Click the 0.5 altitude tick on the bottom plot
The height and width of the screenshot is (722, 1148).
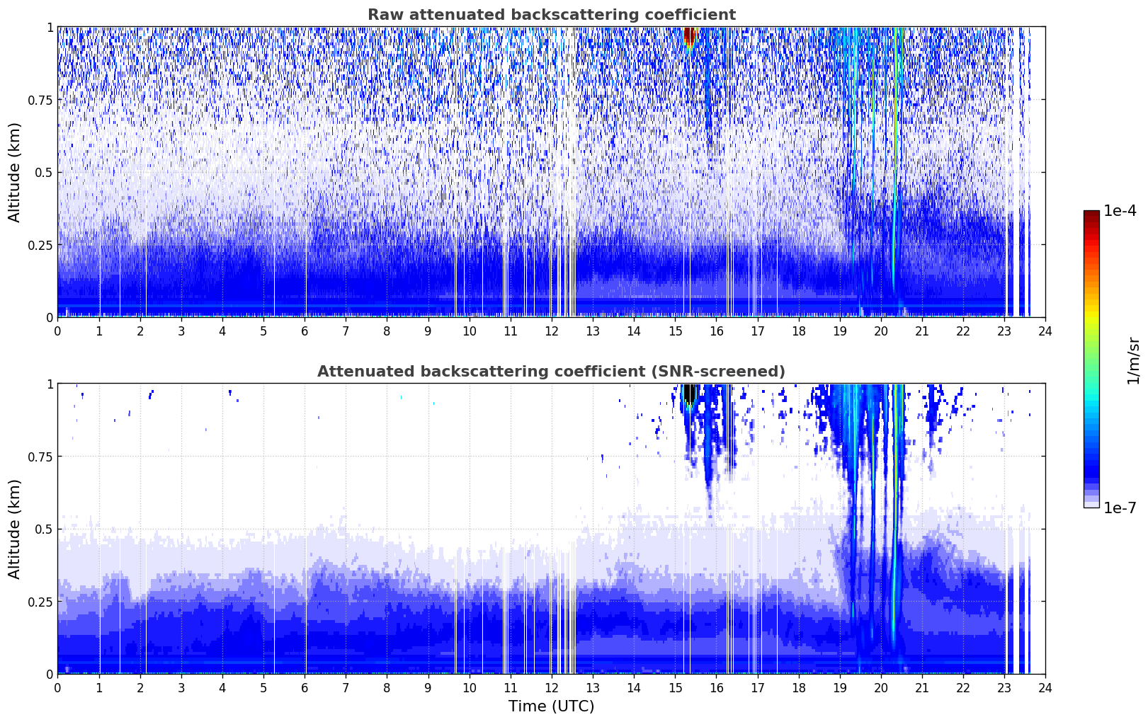click(44, 529)
